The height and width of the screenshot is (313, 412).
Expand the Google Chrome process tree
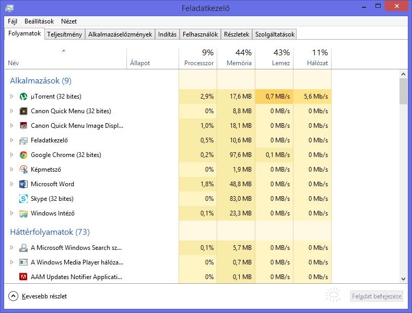click(12, 155)
